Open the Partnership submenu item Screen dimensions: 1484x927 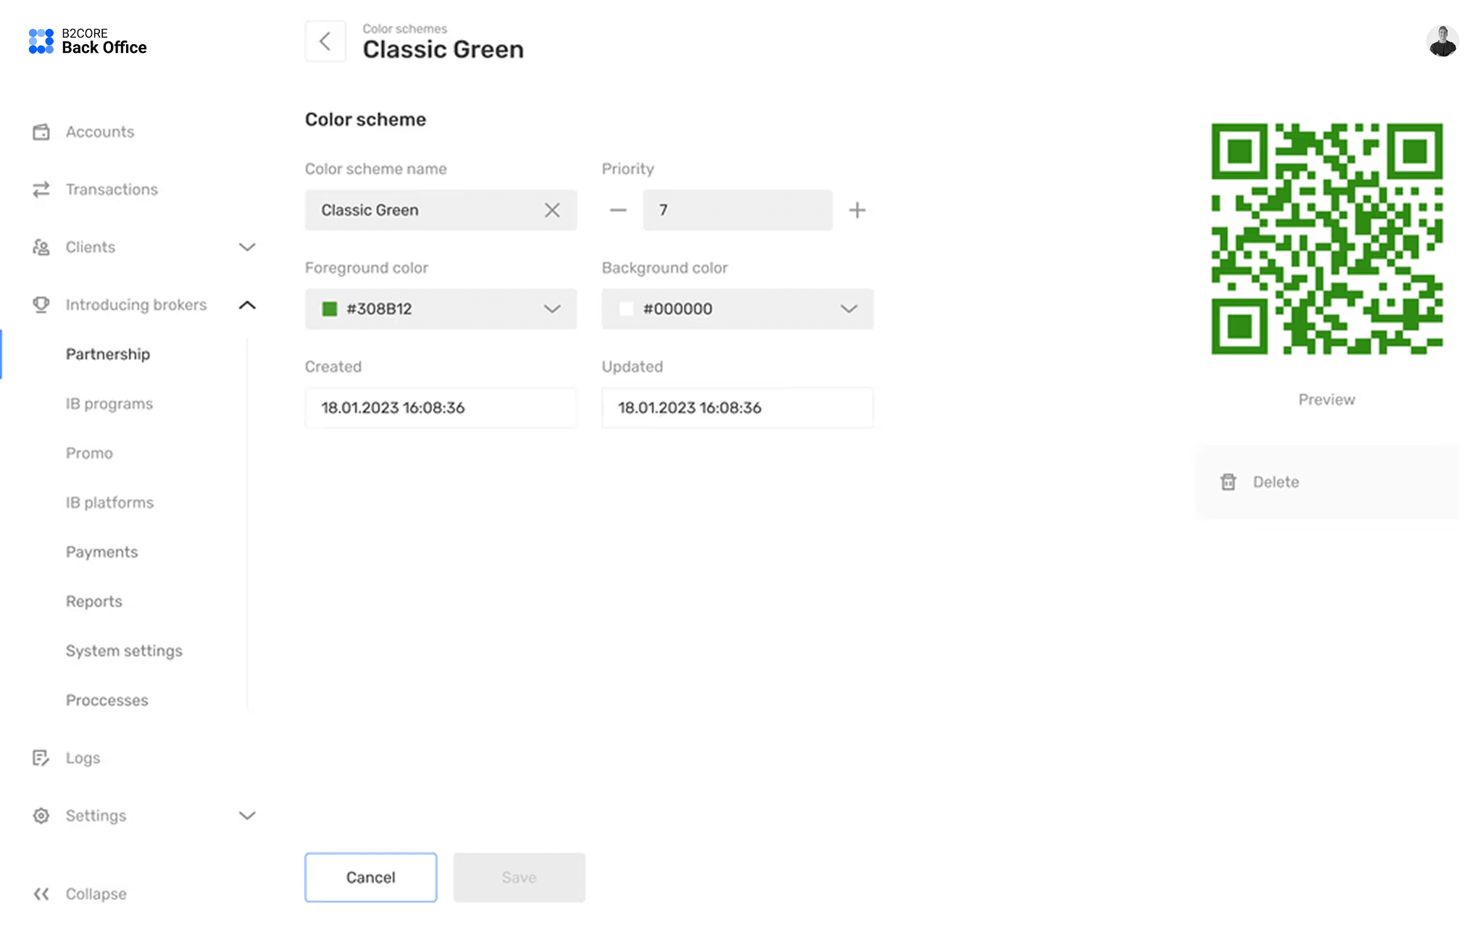108,354
